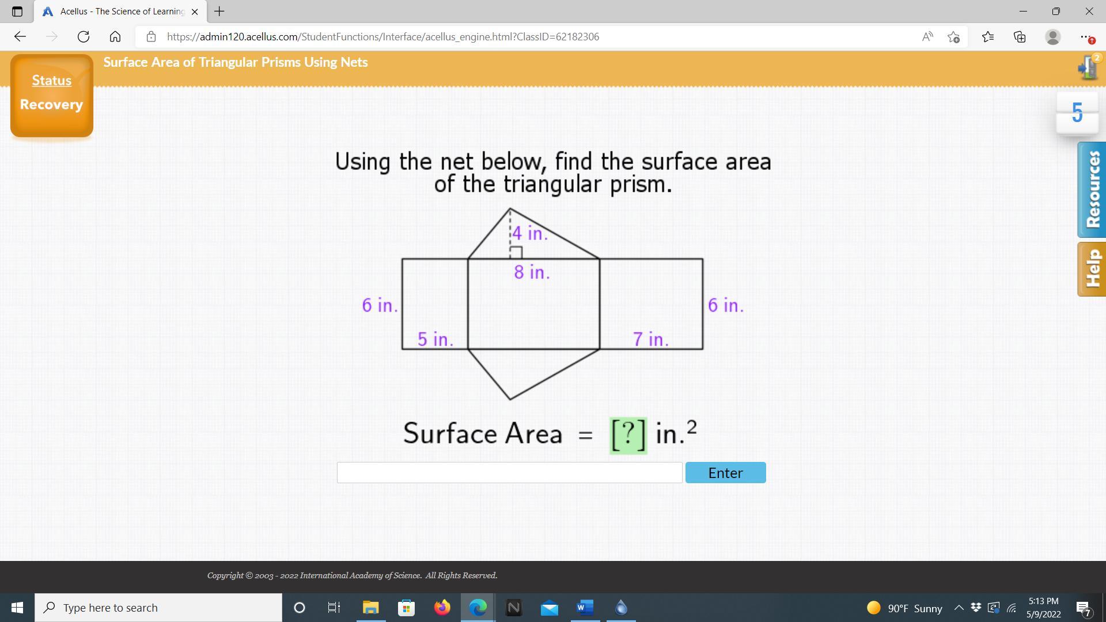1106x622 pixels.
Task: Click the number 5 score card
Action: (x=1077, y=113)
